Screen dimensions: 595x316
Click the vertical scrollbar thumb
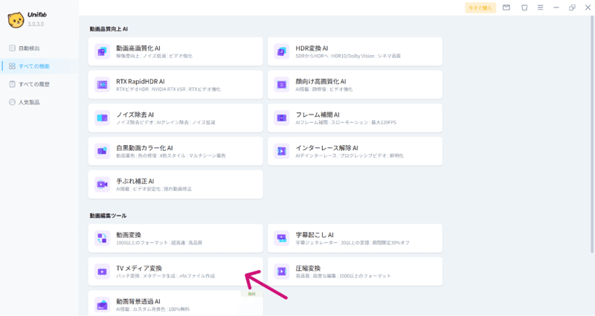pyautogui.click(x=592, y=134)
